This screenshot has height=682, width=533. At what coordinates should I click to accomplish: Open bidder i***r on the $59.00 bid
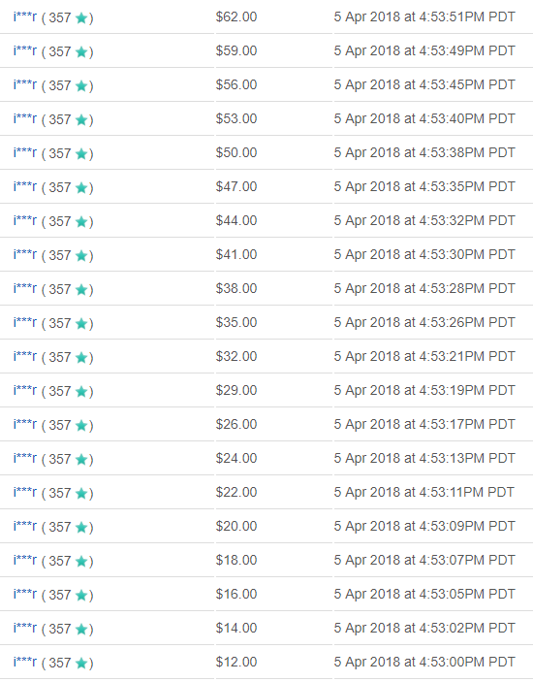[x=25, y=50]
